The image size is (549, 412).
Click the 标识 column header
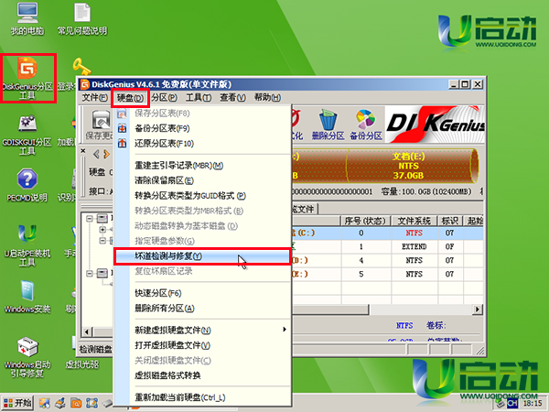(x=450, y=221)
